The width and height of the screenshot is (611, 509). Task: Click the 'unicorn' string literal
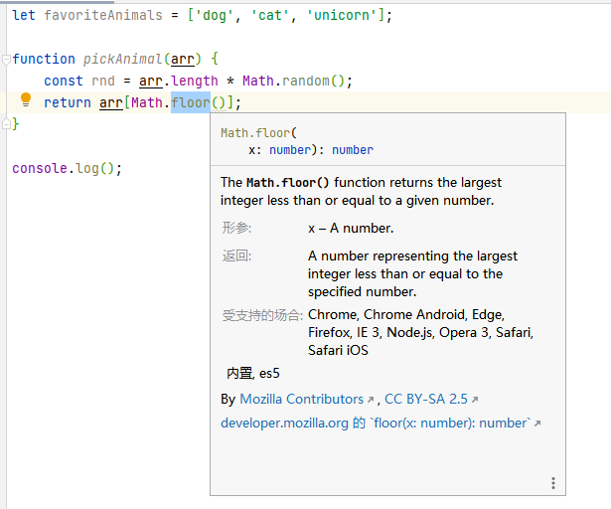point(344,16)
